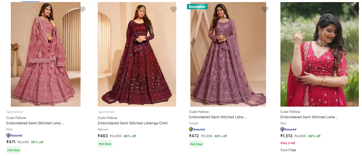This screenshot has width=362, height=156.
Task: Click the Hot Deal tag under ₹463
Action: (105, 144)
